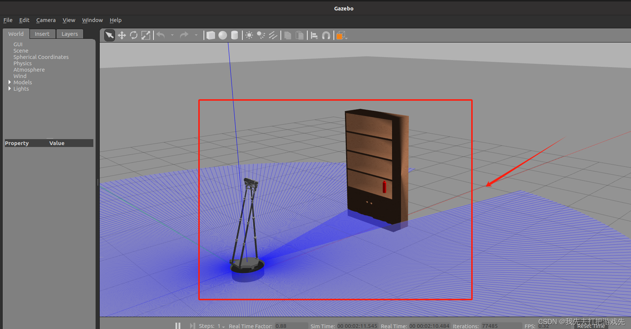Select Physics in the world tree

tap(22, 63)
